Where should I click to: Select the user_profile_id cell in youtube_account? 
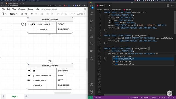(x=46, y=24)
